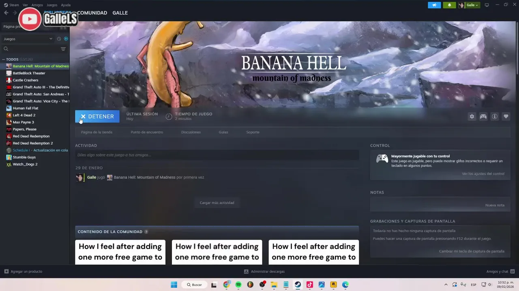
Task: Create a Nueva nota
Action: [495, 205]
